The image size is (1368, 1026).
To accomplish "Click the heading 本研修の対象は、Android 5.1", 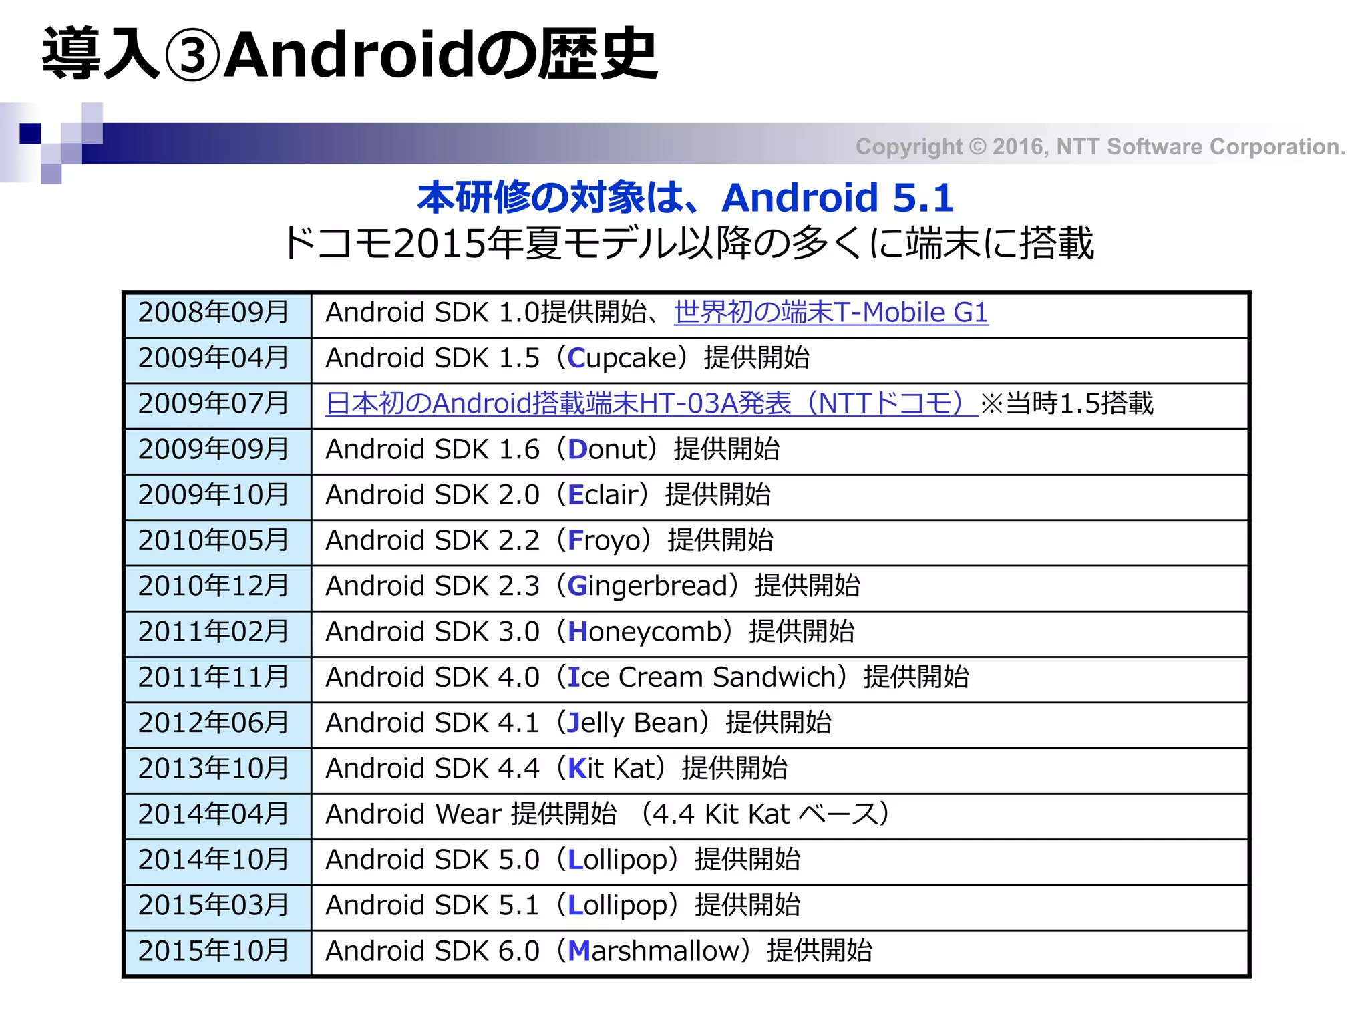I will pyautogui.click(x=685, y=198).
